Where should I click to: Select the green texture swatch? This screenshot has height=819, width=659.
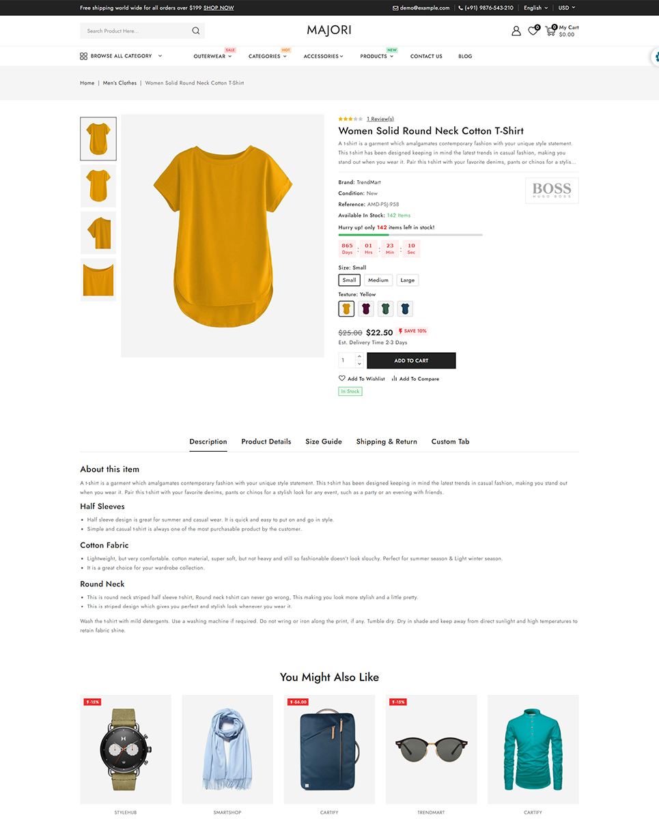pyautogui.click(x=385, y=308)
